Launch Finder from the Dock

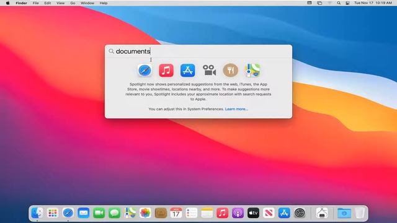point(37,213)
